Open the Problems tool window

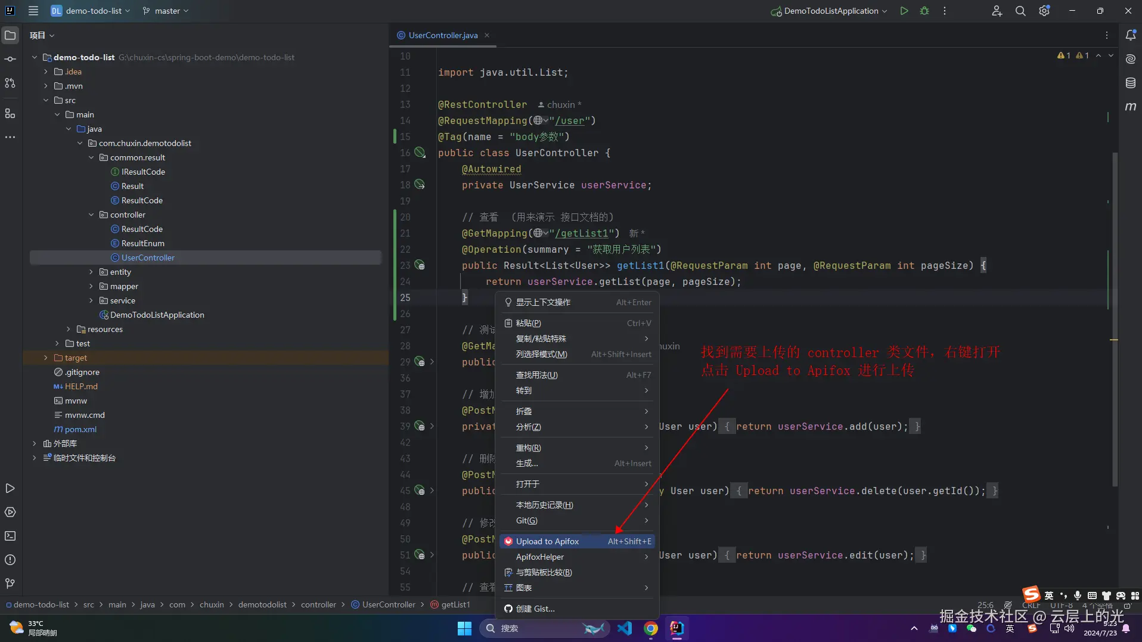point(10,560)
